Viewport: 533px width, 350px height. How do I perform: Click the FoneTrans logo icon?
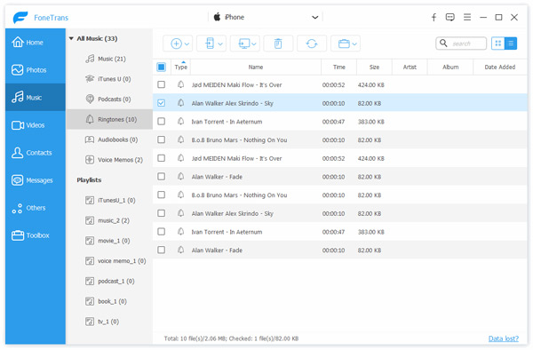click(20, 18)
